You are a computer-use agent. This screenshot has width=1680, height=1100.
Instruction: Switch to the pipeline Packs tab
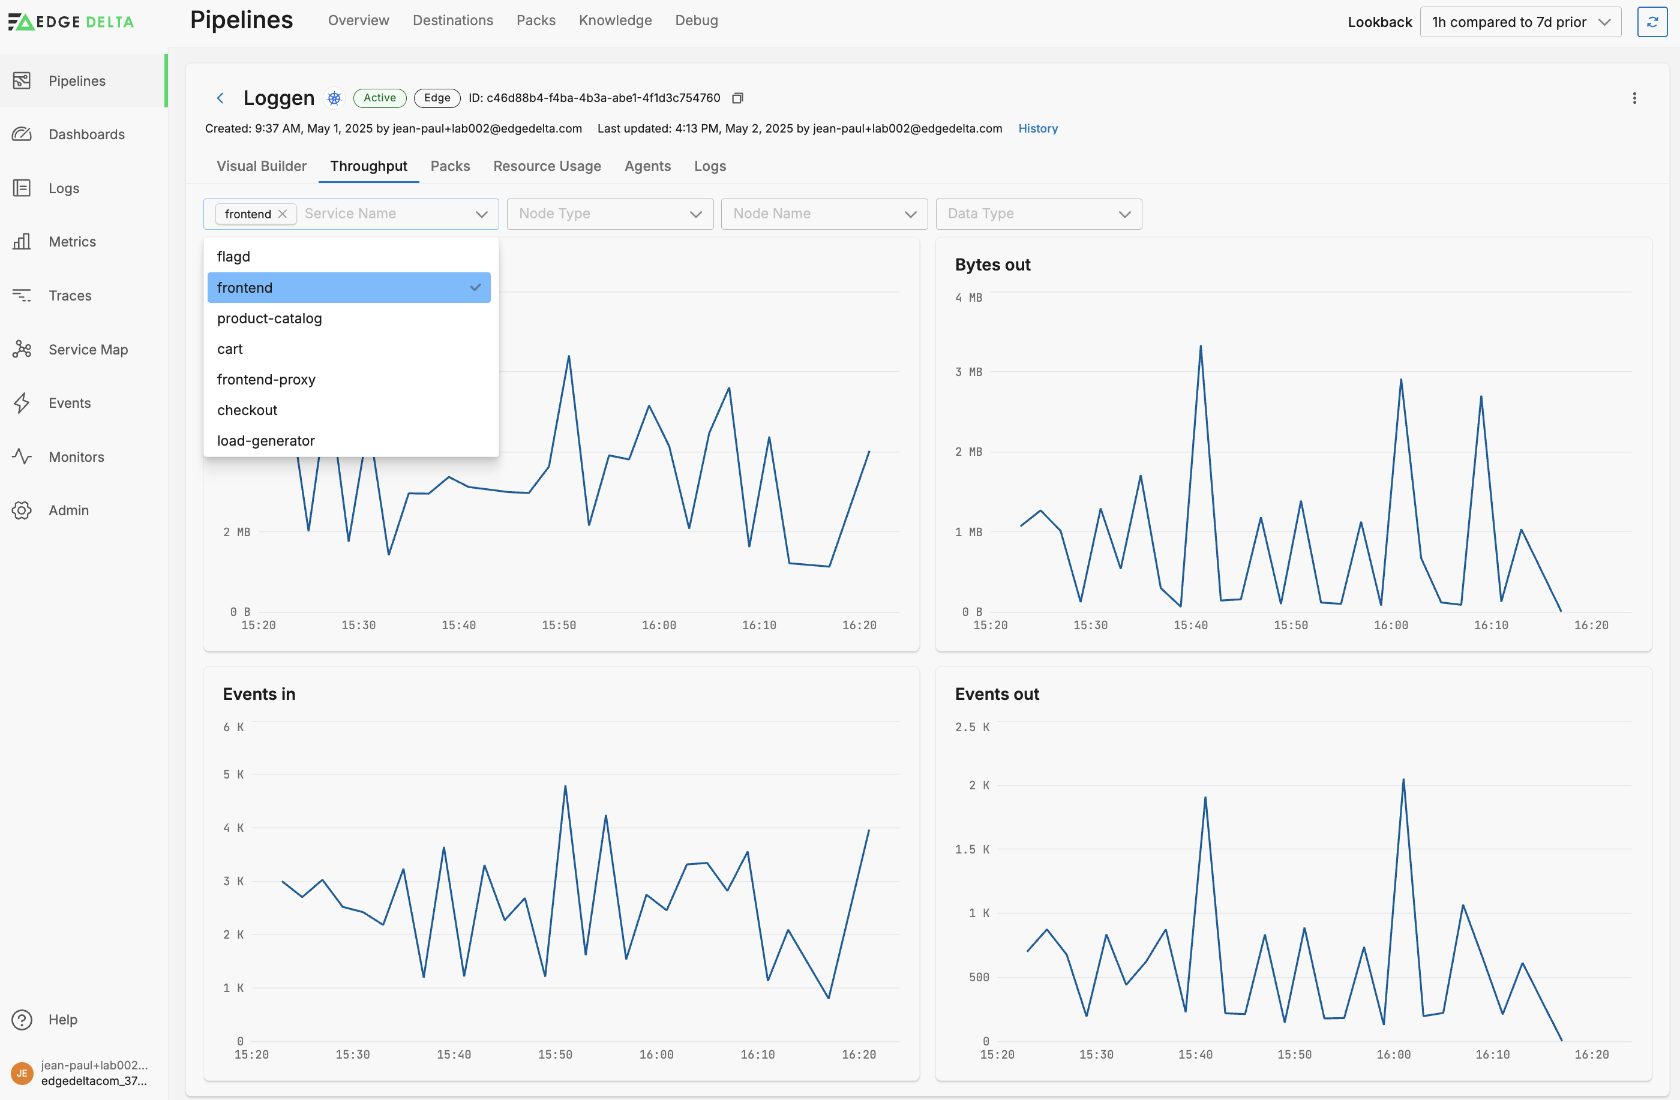click(449, 166)
